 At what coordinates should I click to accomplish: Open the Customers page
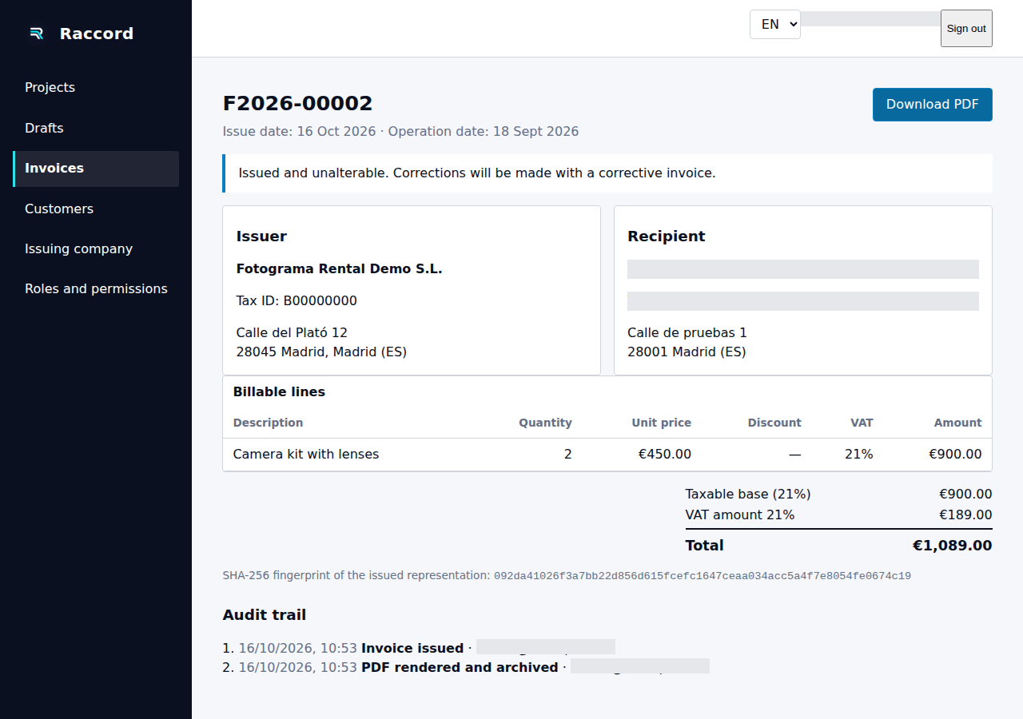(96, 209)
